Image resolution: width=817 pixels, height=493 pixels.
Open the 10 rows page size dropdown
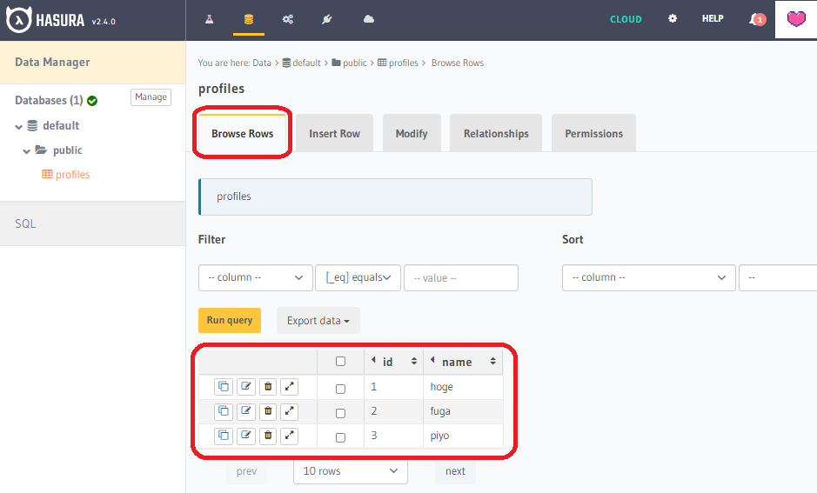click(350, 471)
